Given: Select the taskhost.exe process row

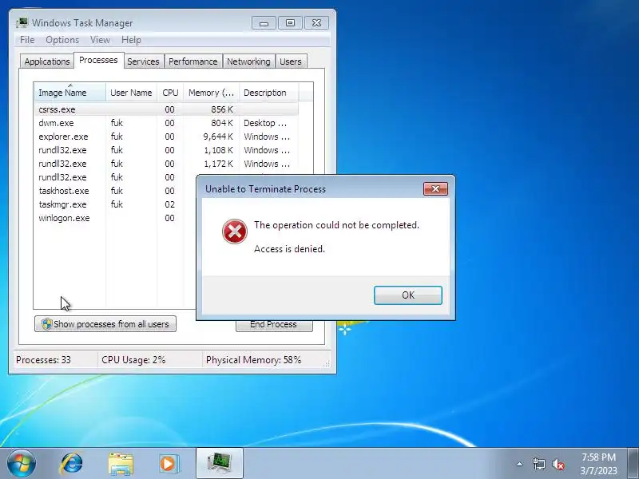Looking at the screenshot, I should pos(115,191).
